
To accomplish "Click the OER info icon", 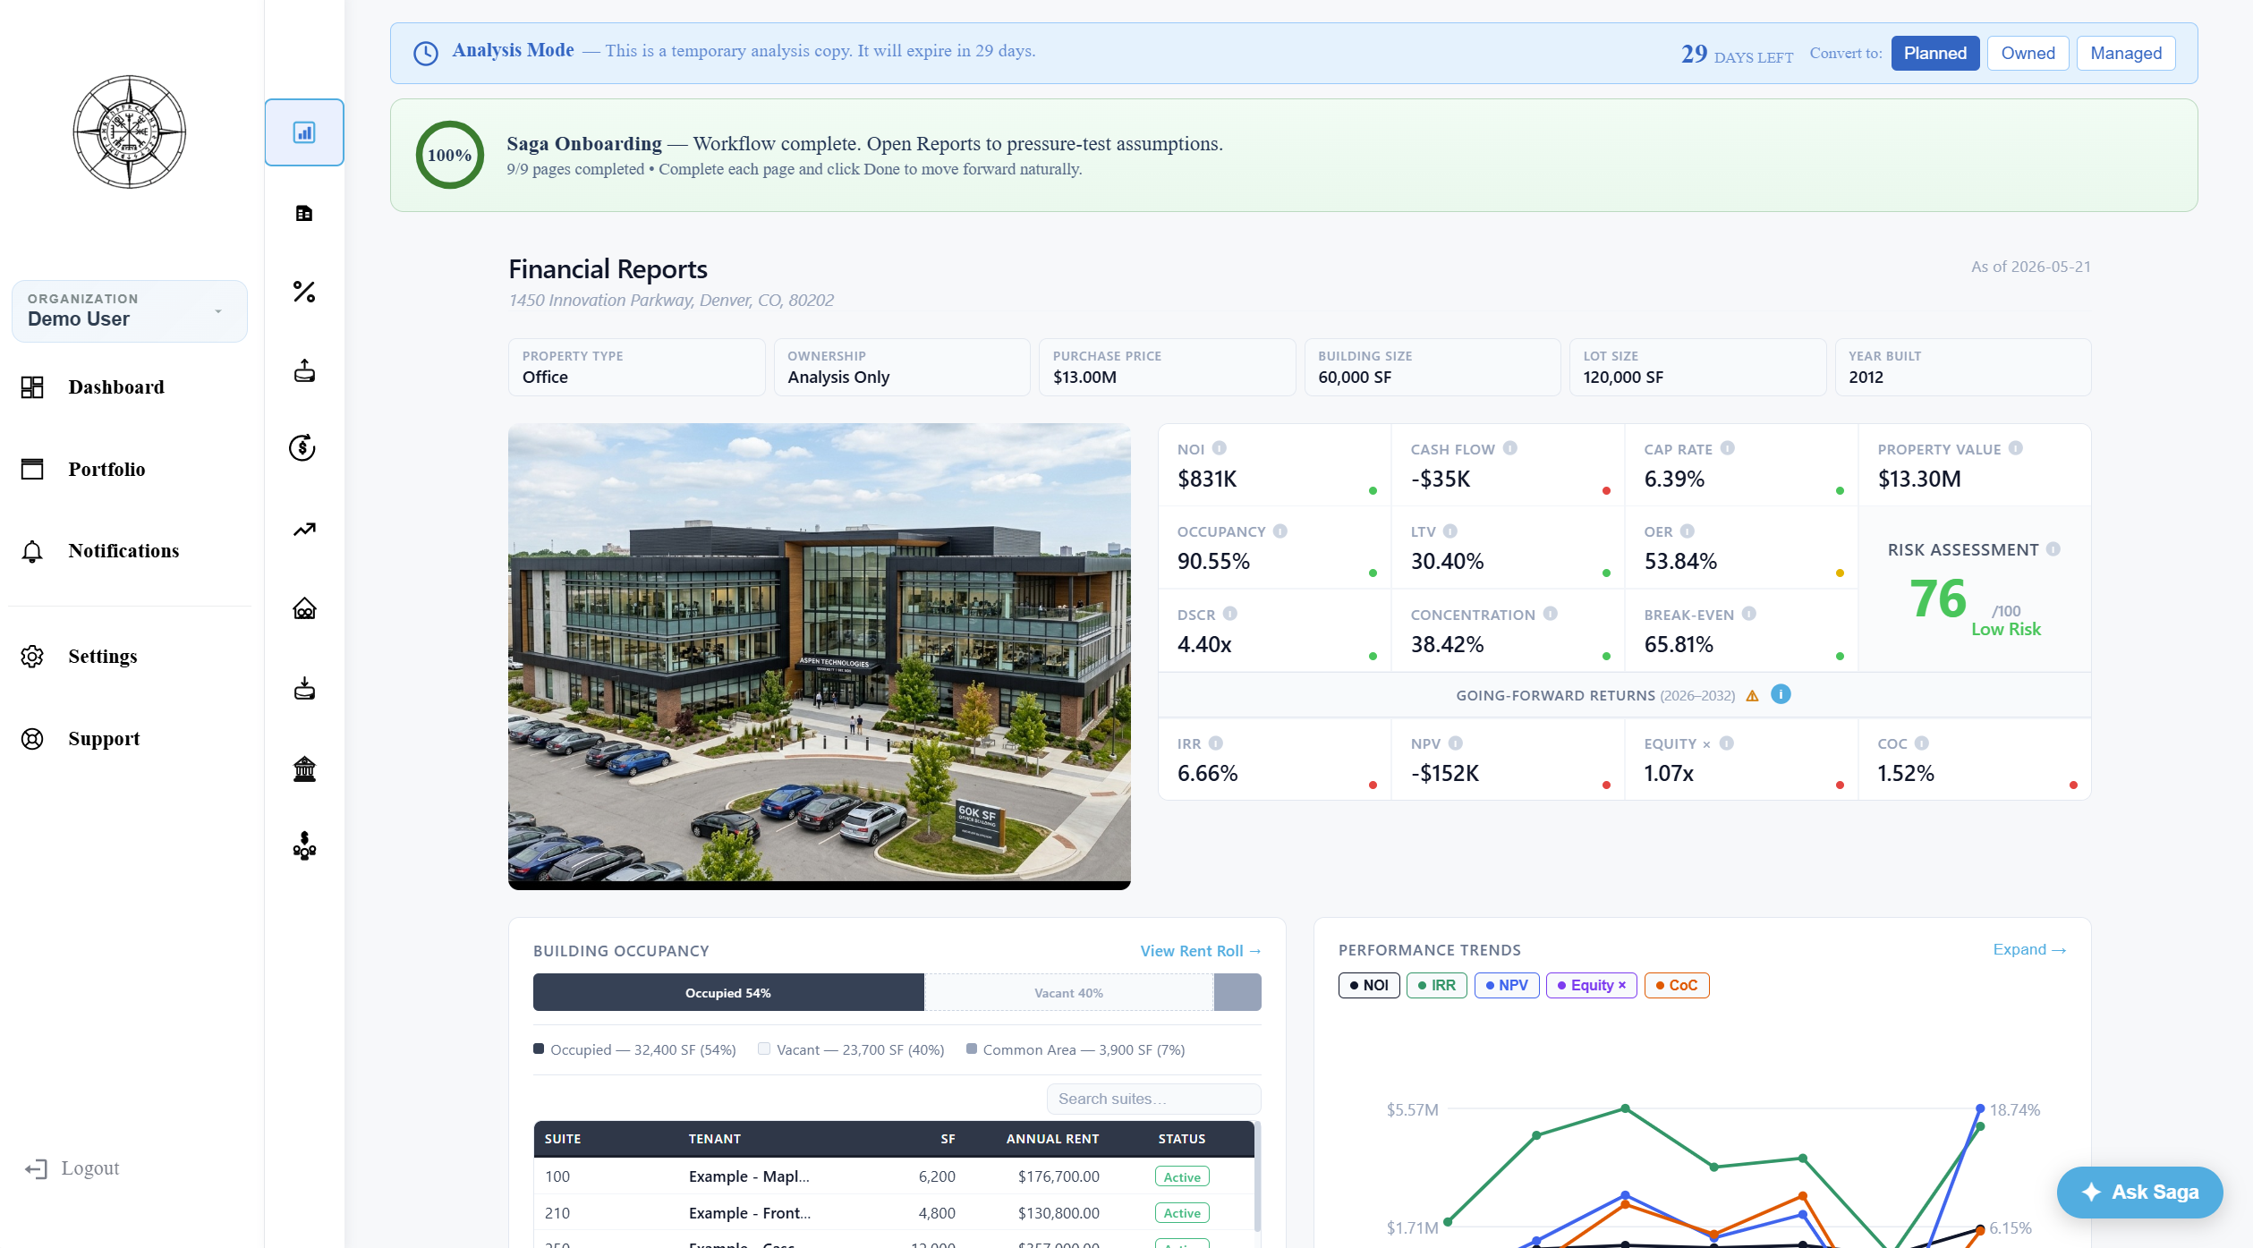I will point(1687,531).
